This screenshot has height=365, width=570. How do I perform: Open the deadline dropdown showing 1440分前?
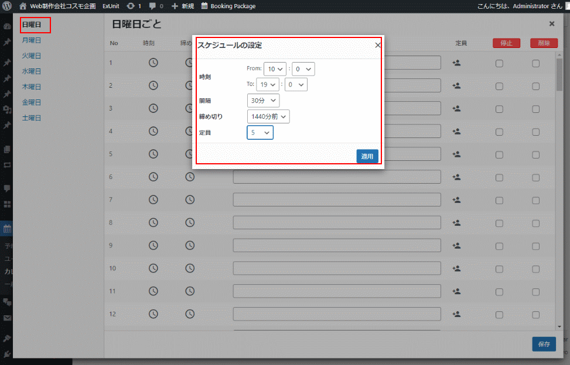(268, 116)
